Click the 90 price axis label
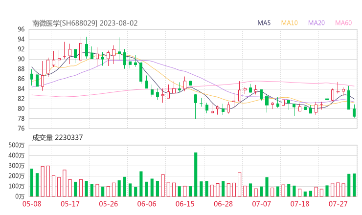This screenshot has width=362, height=215. point(21,59)
